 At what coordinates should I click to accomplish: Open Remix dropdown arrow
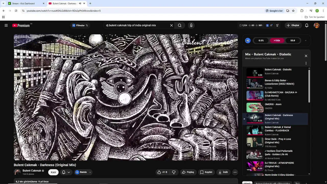coord(90,172)
